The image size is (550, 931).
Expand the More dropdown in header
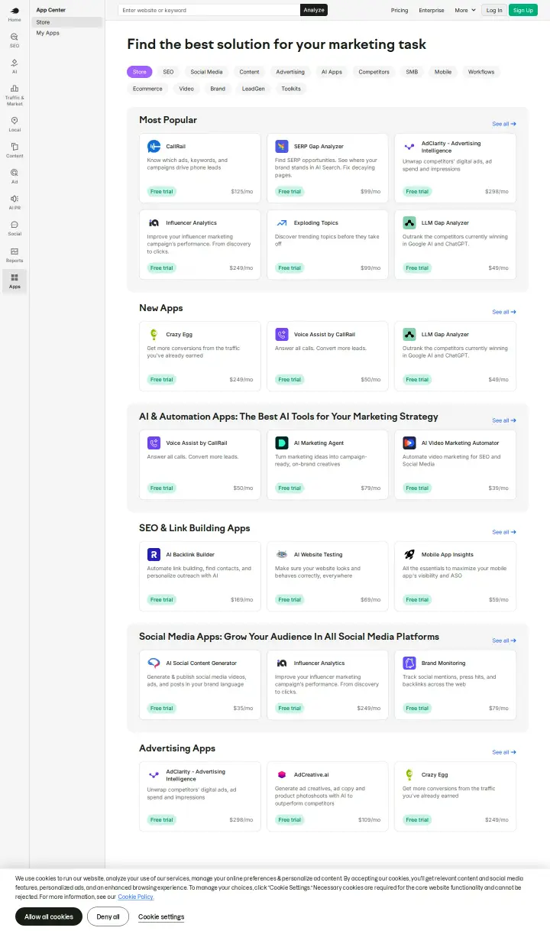point(465,10)
